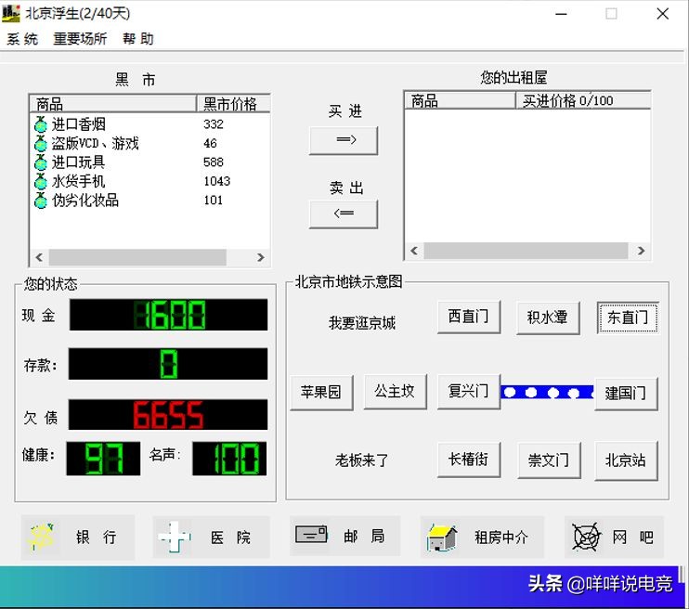Open the 重要场所 menu

(80, 39)
